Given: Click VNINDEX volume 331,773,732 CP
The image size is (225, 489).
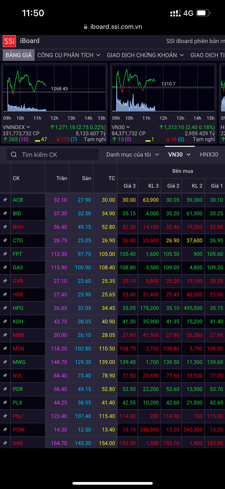Looking at the screenshot, I should tap(21, 133).
